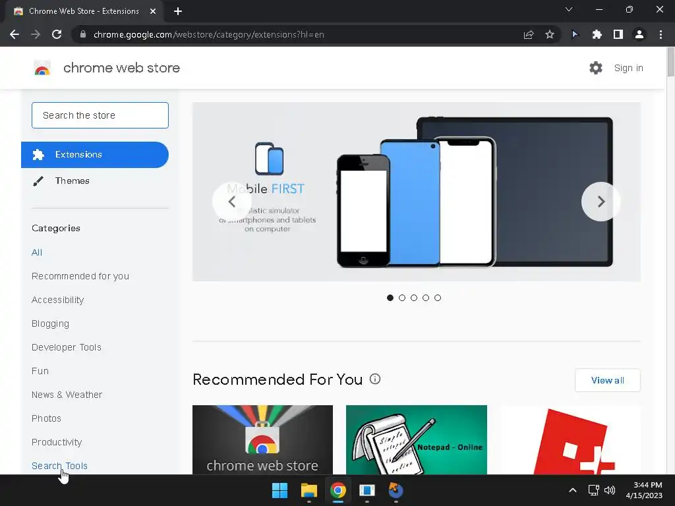Click the address bar URL

pyautogui.click(x=209, y=34)
